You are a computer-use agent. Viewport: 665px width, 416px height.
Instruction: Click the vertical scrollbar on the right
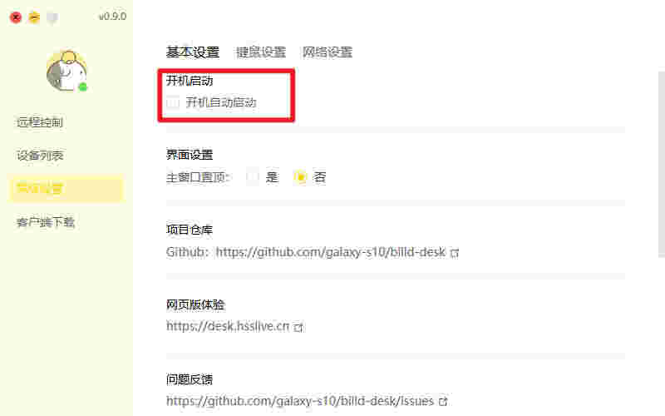[x=662, y=164]
